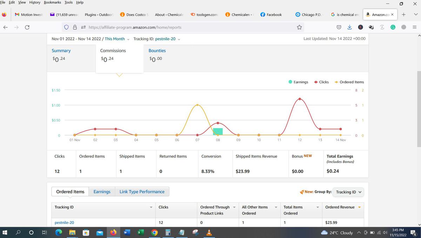Sort by Total Items Ordered arrow
The height and width of the screenshot is (238, 421).
click(318, 207)
